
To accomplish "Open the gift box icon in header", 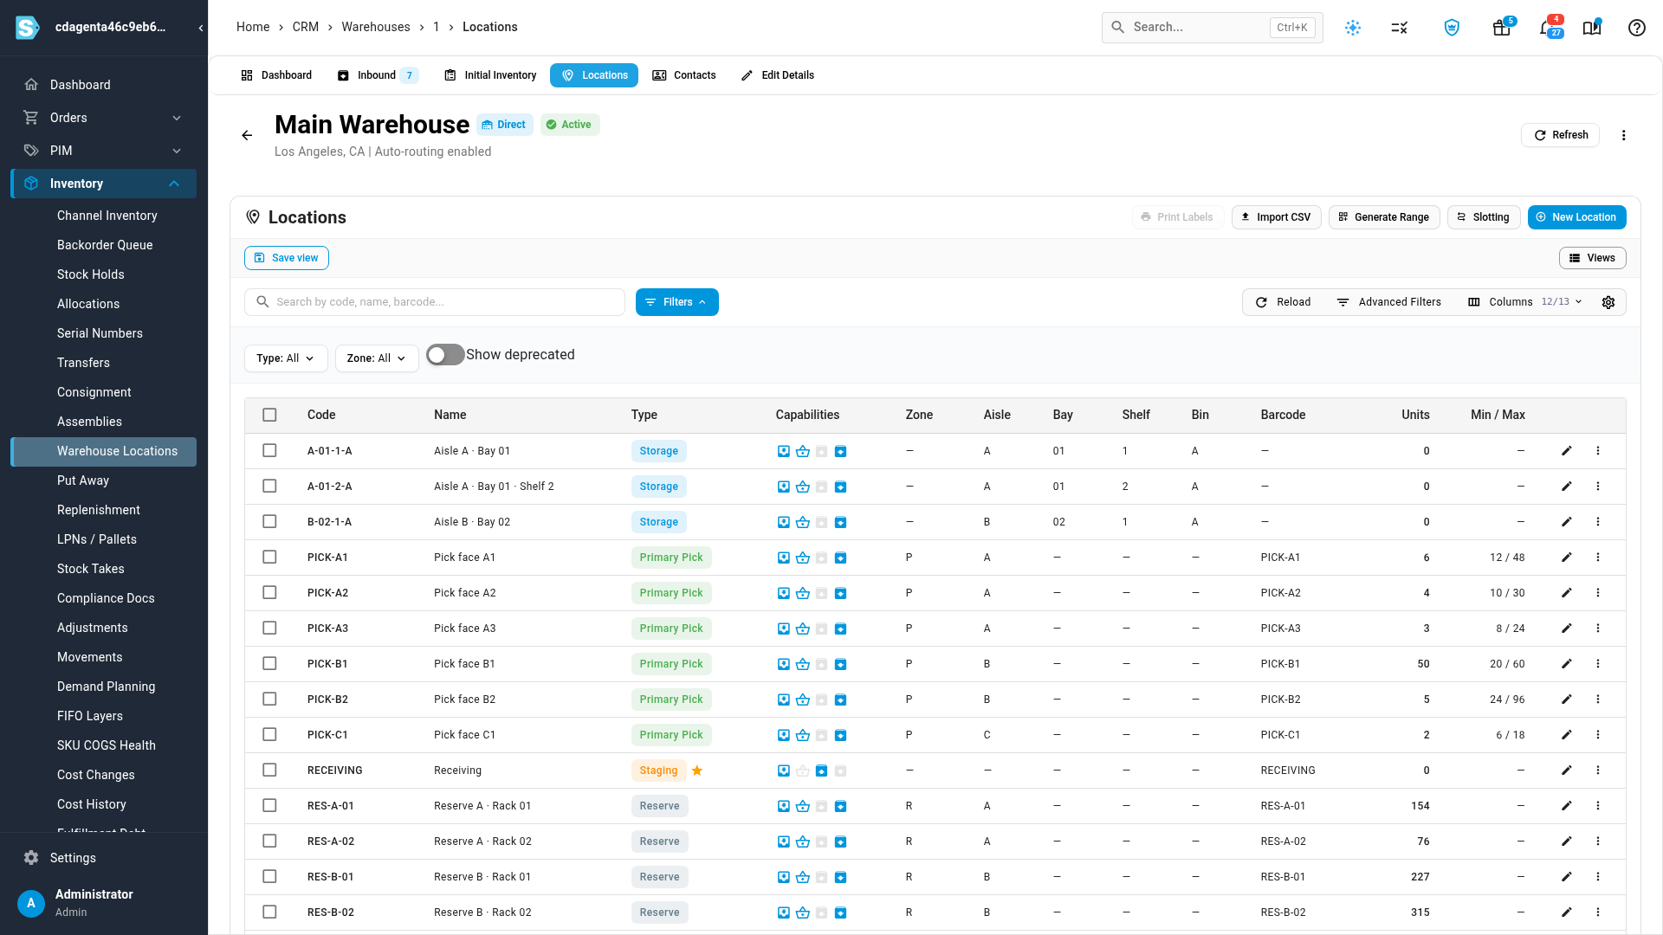I will click(1501, 28).
